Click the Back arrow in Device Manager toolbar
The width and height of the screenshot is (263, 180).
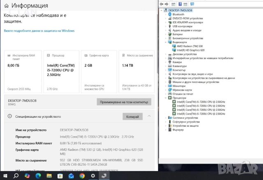pos(161,4)
